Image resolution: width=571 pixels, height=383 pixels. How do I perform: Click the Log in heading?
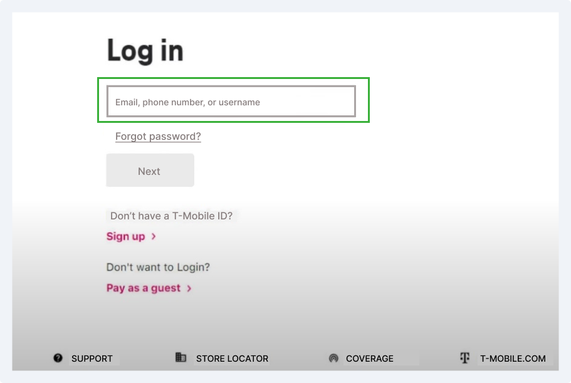145,50
